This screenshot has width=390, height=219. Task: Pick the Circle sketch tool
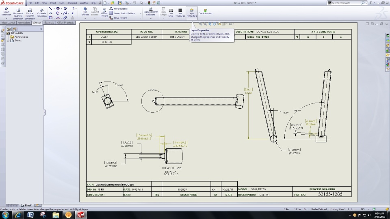pos(58,13)
